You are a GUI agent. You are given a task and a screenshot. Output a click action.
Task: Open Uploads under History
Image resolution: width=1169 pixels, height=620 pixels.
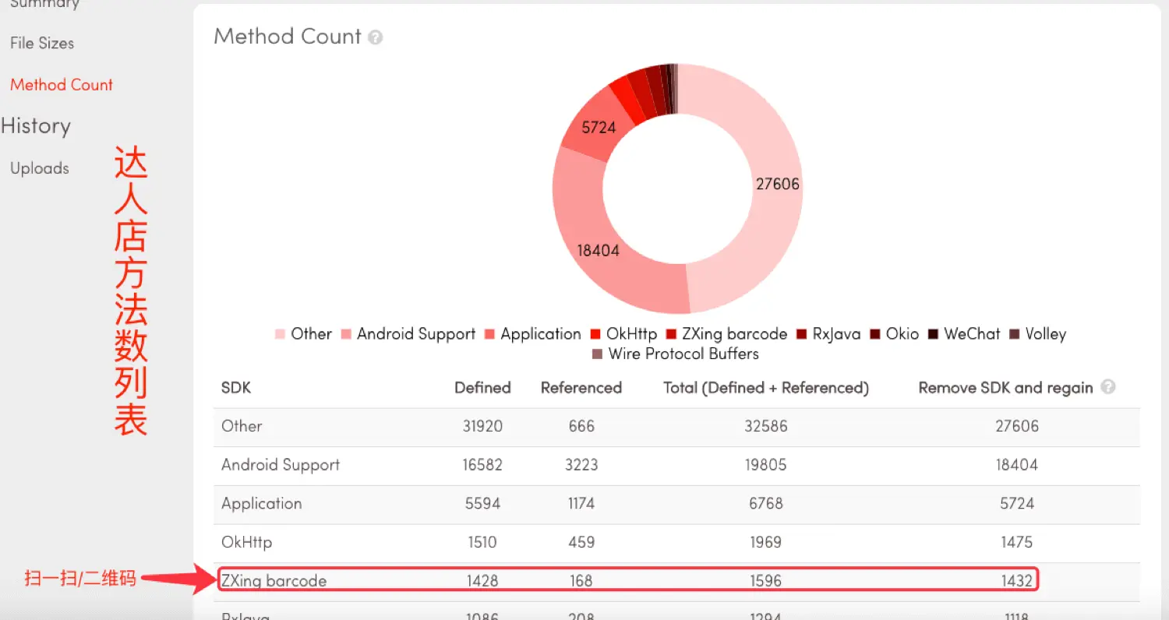39,167
